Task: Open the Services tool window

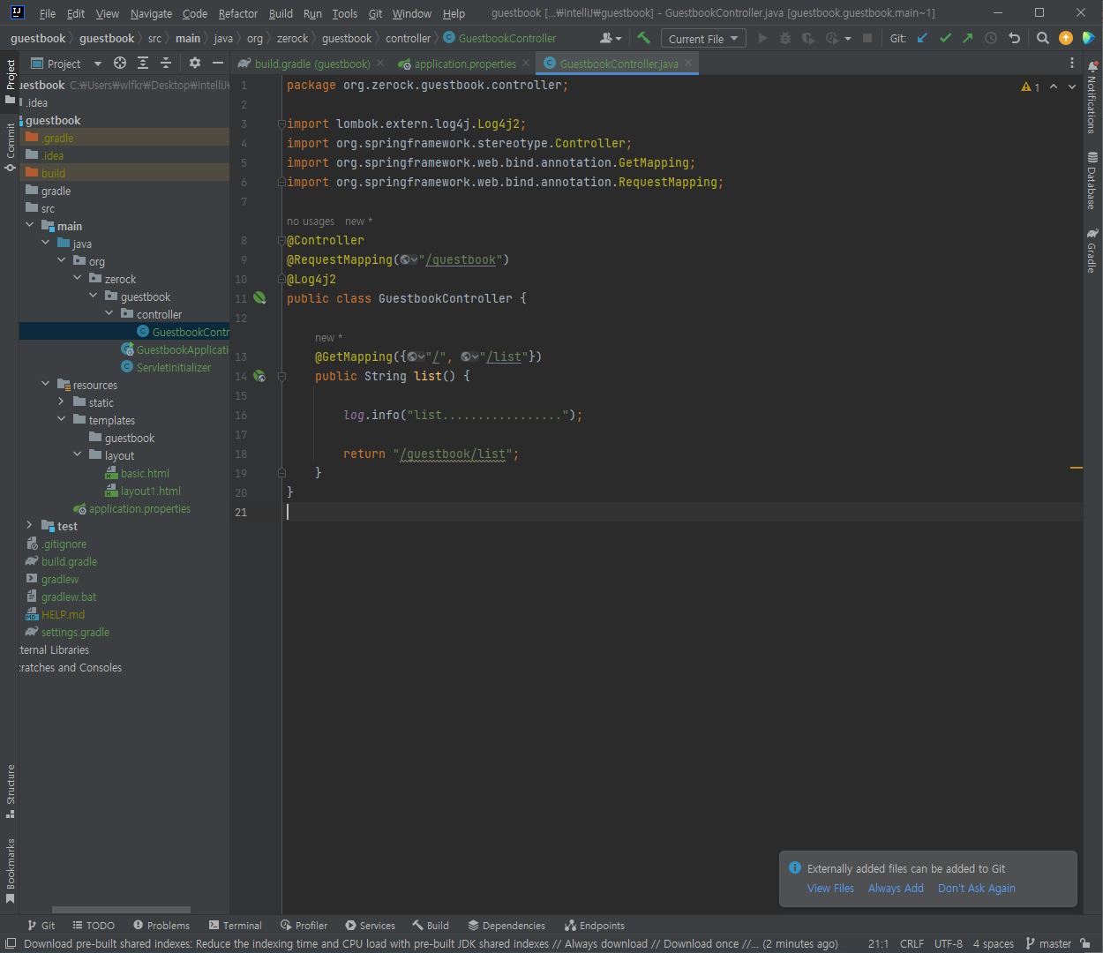Action: 371,926
